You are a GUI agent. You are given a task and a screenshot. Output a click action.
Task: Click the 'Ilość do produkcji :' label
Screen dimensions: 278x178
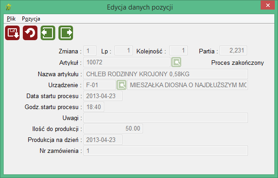(x=57, y=129)
